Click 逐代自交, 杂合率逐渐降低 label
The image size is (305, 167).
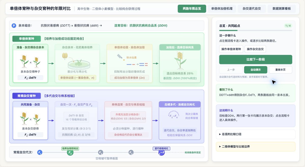point(180,130)
